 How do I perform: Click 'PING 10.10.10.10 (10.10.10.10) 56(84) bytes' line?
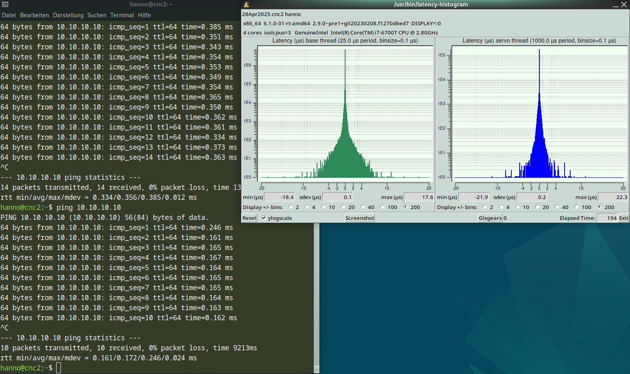point(105,217)
